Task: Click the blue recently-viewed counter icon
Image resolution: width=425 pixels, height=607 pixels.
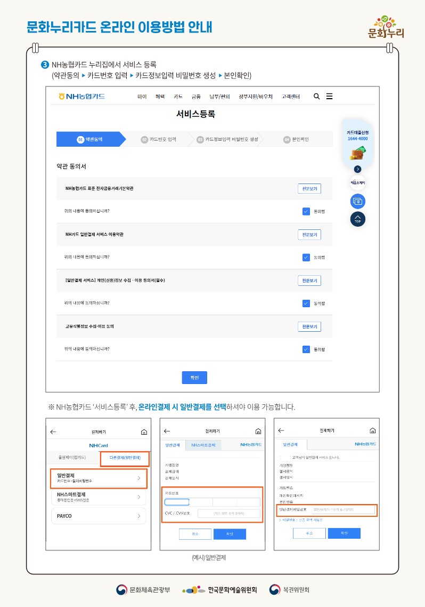Action: [357, 201]
